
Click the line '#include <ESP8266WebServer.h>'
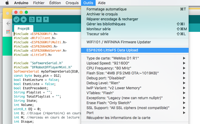coord(40,51)
